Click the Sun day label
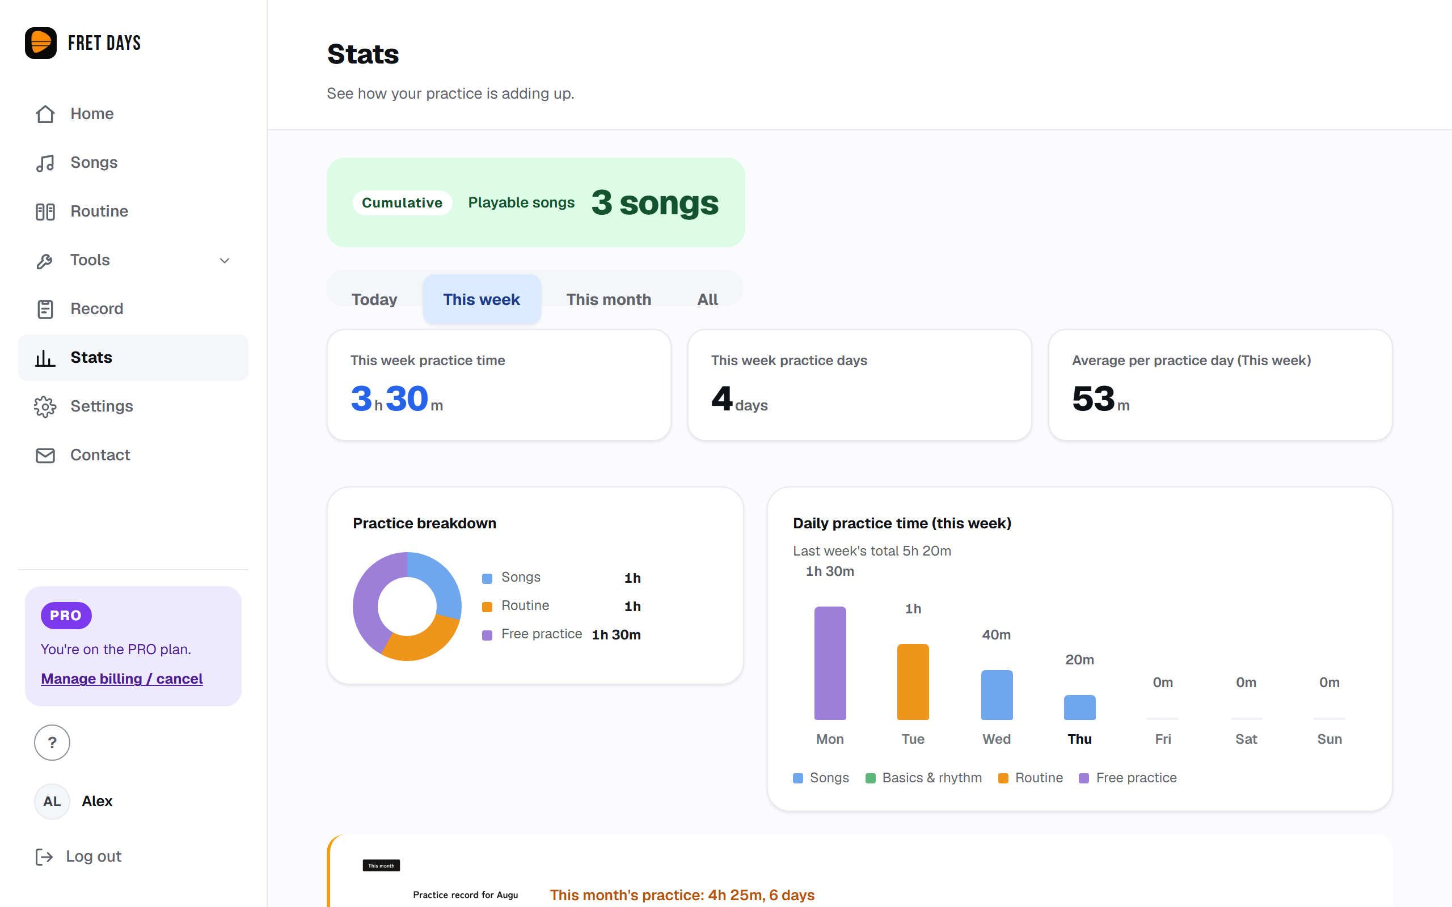Viewport: 1452px width, 907px height. pyautogui.click(x=1329, y=739)
